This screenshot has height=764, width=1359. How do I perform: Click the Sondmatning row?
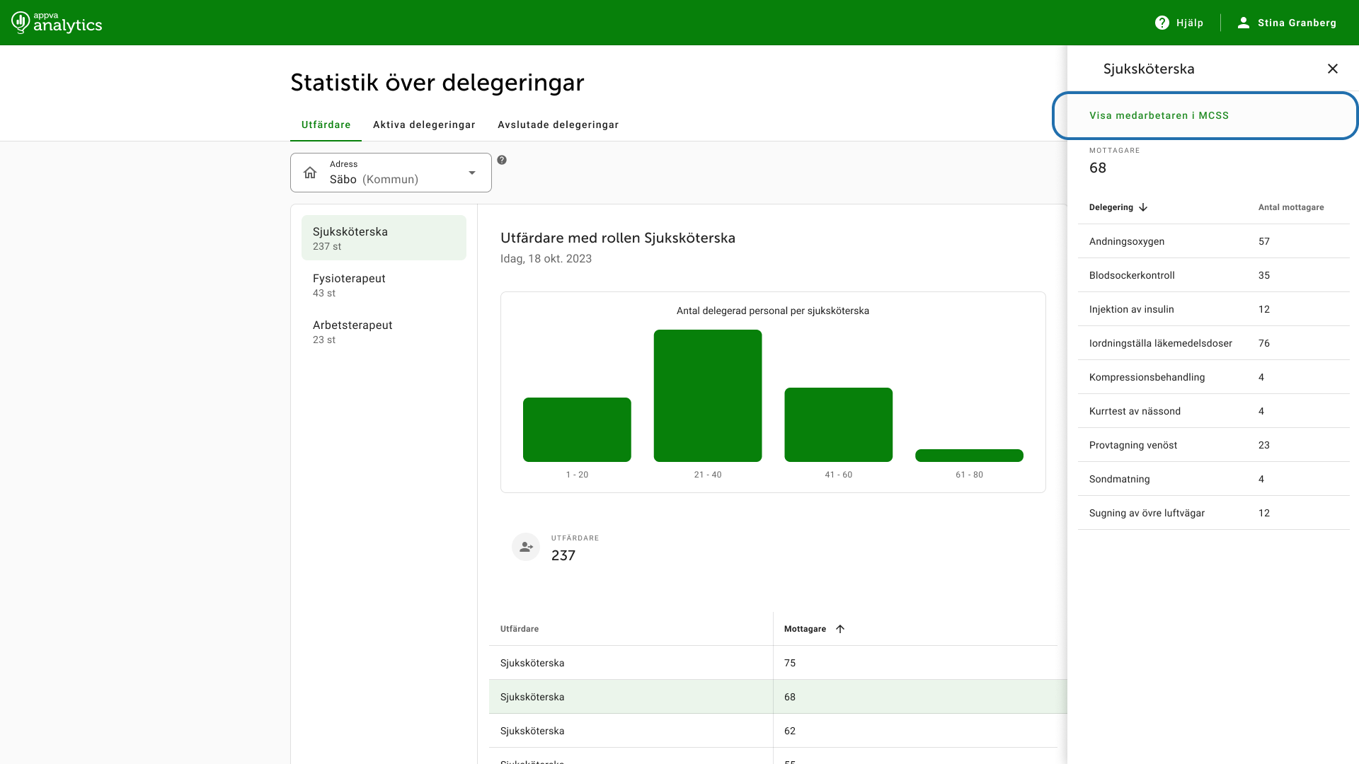click(x=1213, y=479)
